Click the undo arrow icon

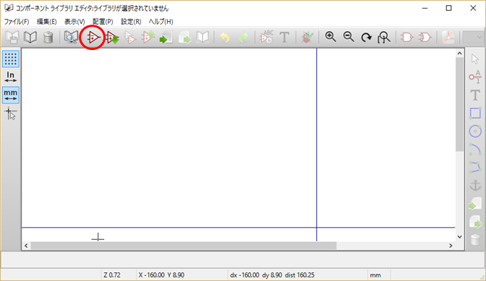click(x=225, y=38)
